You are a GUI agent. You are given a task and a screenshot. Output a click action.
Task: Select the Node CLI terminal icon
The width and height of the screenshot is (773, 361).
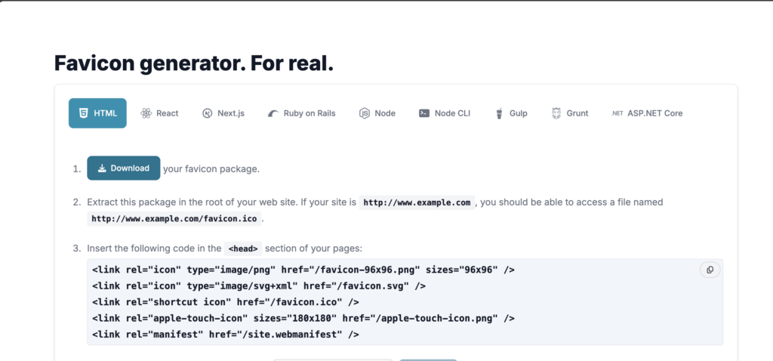pos(424,113)
